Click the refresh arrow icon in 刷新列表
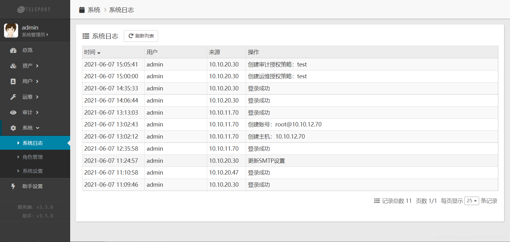 tap(131, 36)
